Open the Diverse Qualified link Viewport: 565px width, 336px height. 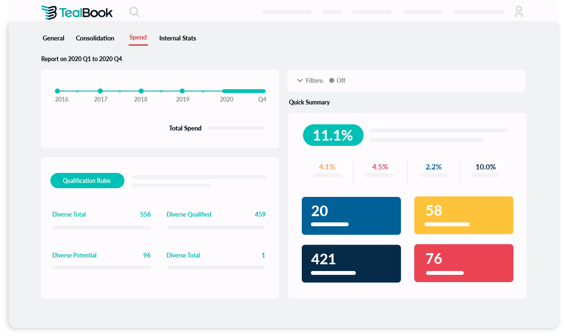[x=188, y=214]
